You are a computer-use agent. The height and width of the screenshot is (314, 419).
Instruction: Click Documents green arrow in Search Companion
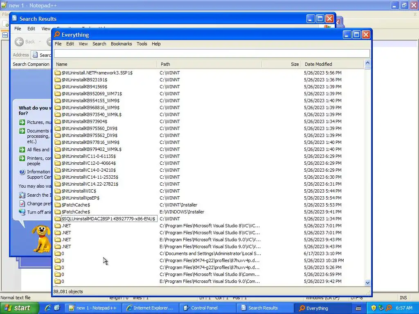[22, 131]
